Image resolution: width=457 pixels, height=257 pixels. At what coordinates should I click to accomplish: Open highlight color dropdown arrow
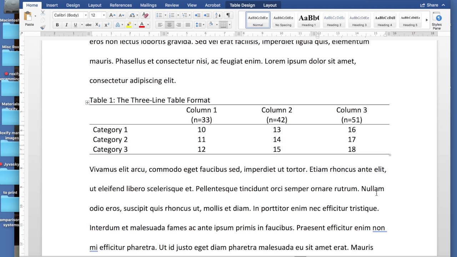pos(135,25)
